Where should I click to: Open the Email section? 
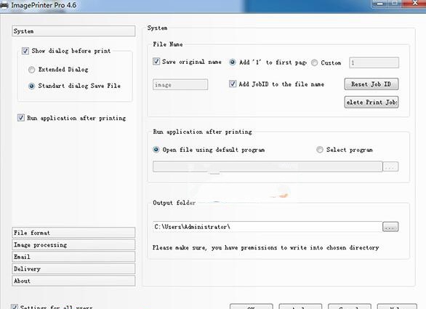click(x=73, y=257)
